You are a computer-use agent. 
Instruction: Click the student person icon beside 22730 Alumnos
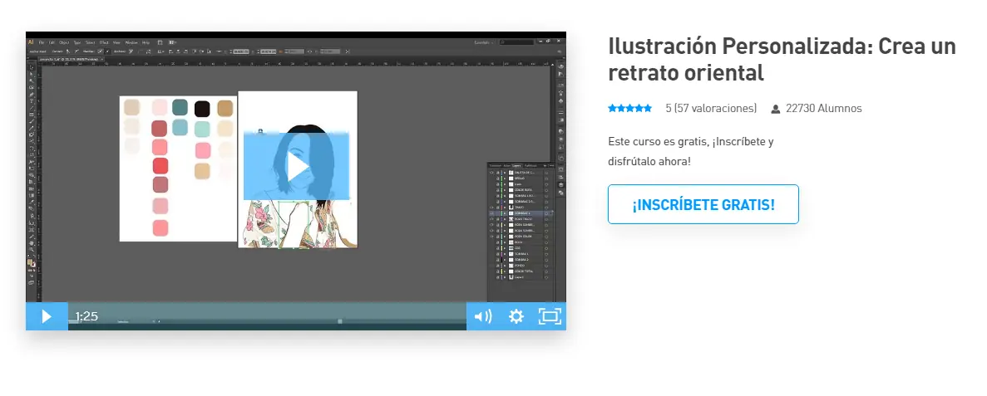tap(776, 109)
